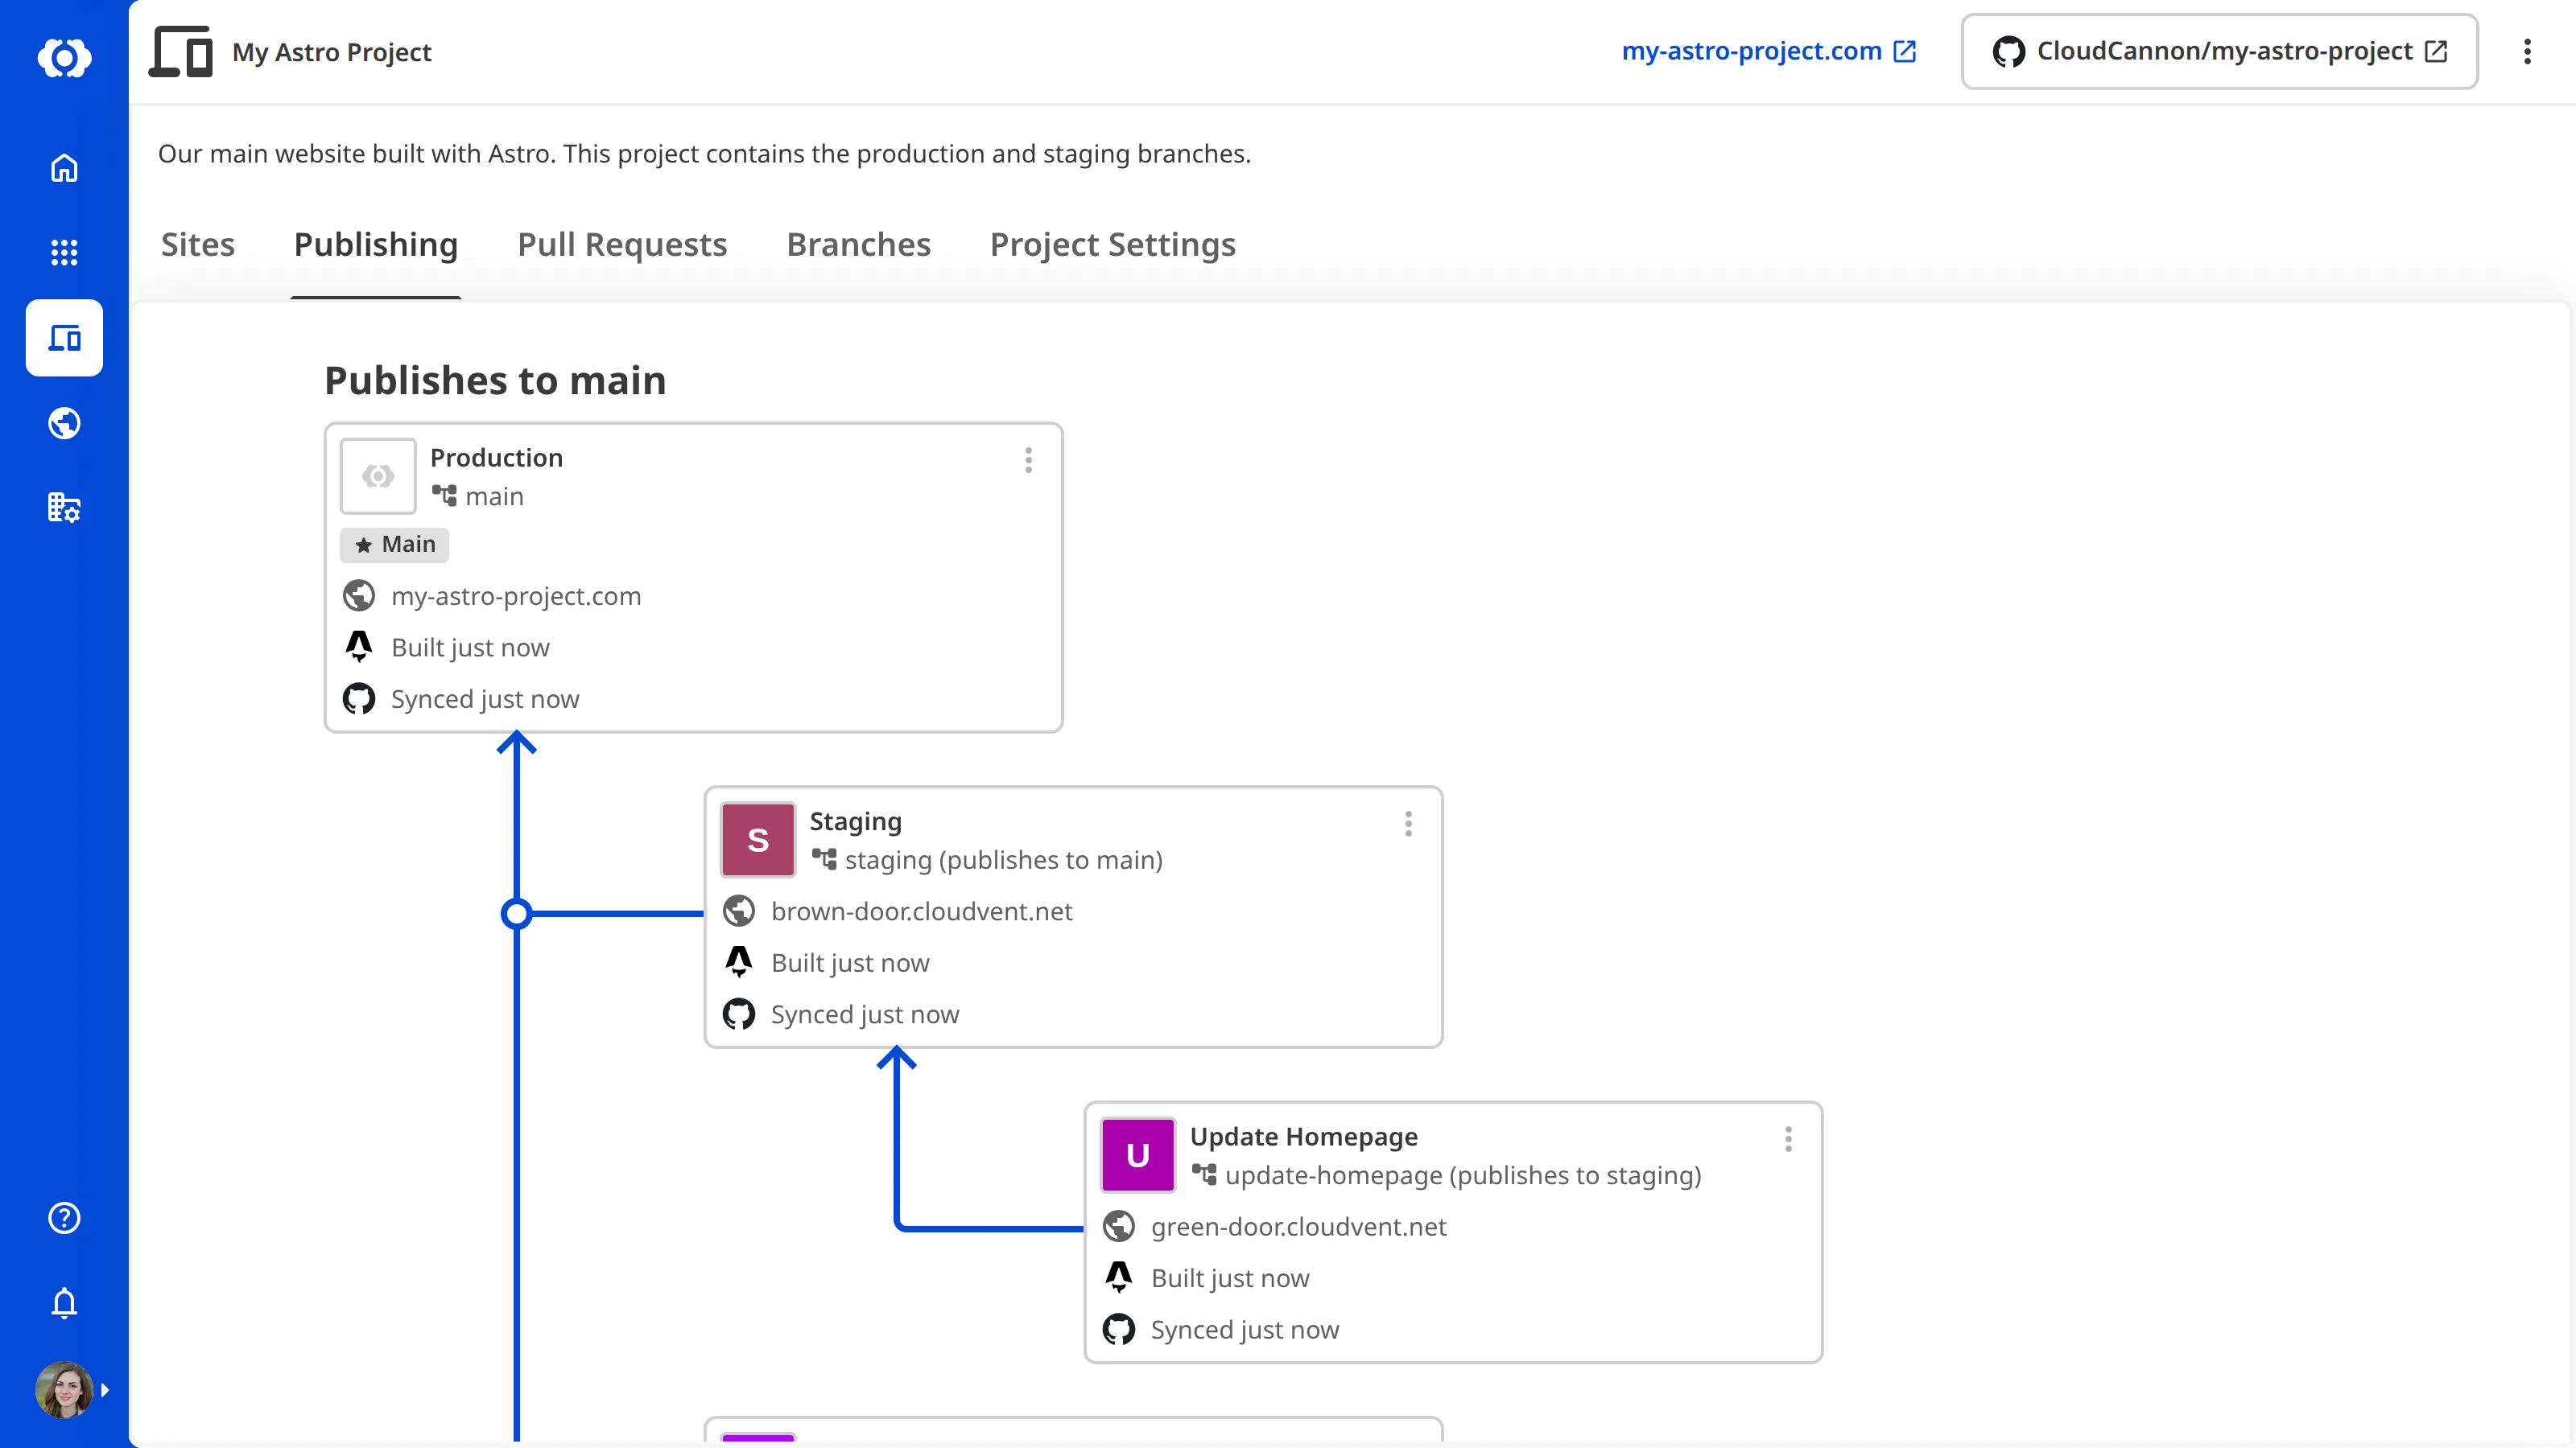Open the Production site title
The height and width of the screenshot is (1448, 2576).
point(496,457)
